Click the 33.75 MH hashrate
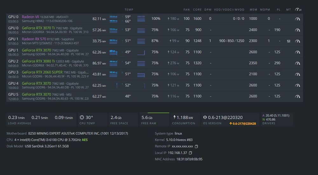Screen dimensions: 318x175 (x=99, y=41)
